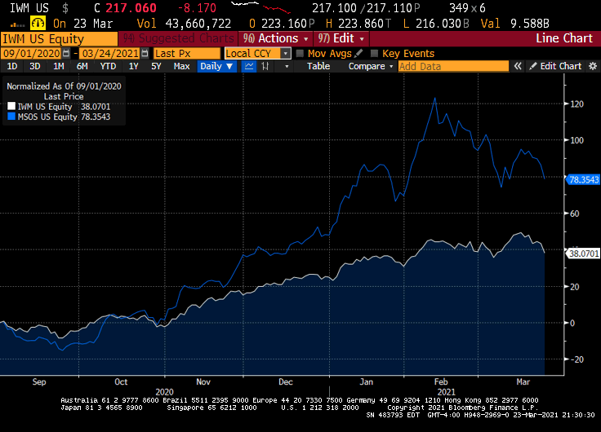Enable the Key Events checkbox
This screenshot has height=432, width=601.
click(x=375, y=54)
